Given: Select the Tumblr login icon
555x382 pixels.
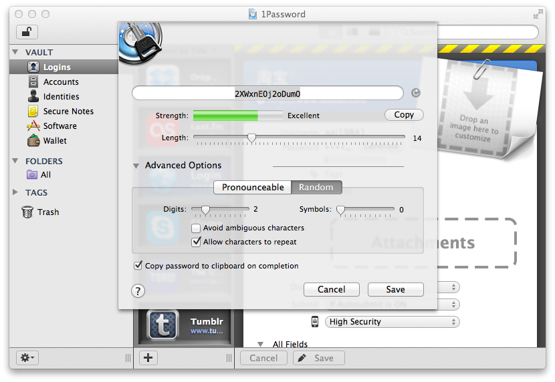Looking at the screenshot, I should (162, 325).
